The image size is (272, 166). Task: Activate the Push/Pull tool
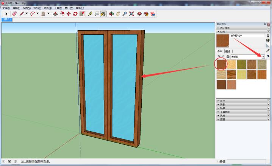[55, 14]
